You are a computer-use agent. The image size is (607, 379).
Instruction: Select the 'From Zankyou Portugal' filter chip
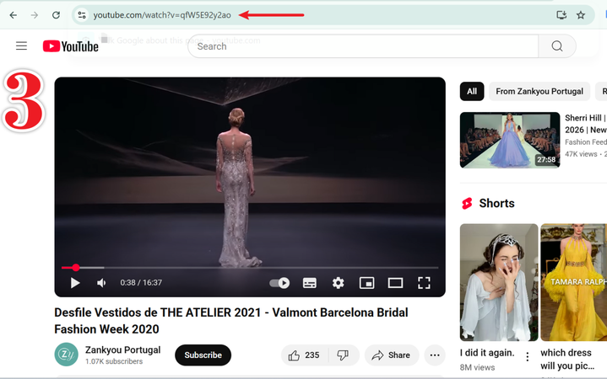(x=539, y=91)
